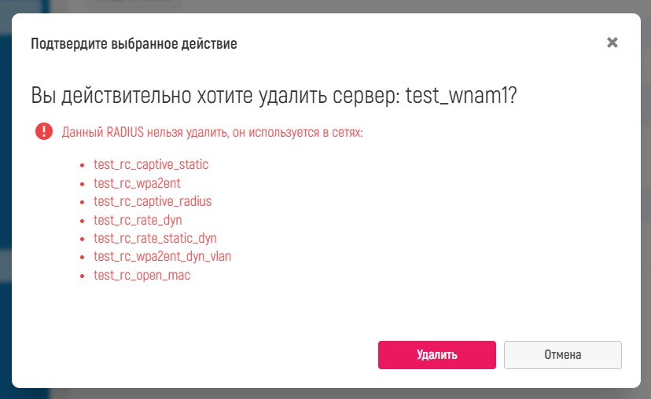Screen dimensions: 651x399
Task: Click the bullet point before test_rc_captive_radius
Action: (x=82, y=202)
